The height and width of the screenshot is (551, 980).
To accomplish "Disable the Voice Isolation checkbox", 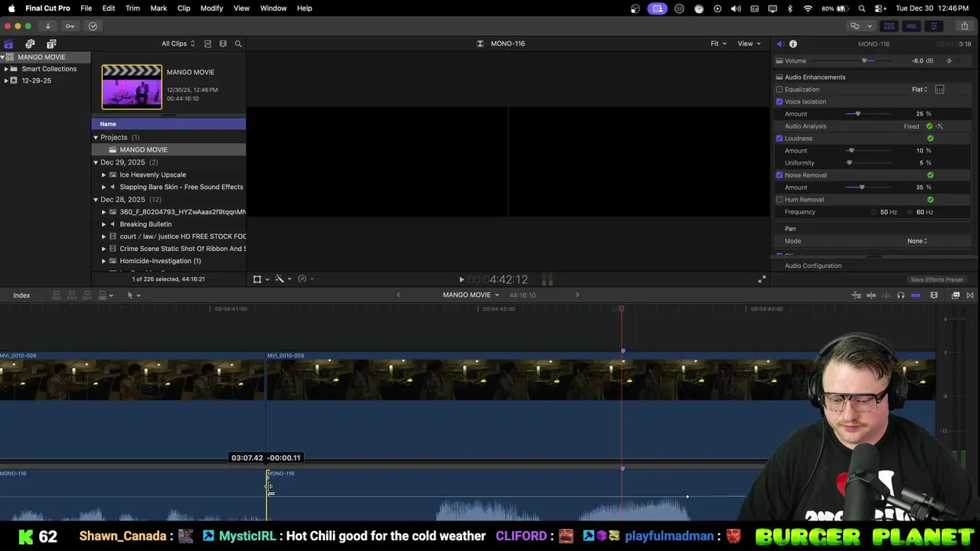I will 779,102.
